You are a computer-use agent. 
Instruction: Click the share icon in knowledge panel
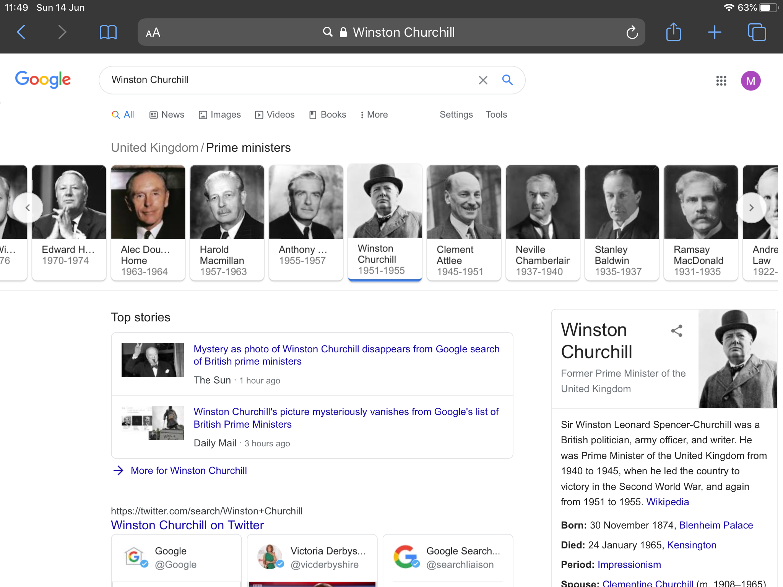click(677, 331)
